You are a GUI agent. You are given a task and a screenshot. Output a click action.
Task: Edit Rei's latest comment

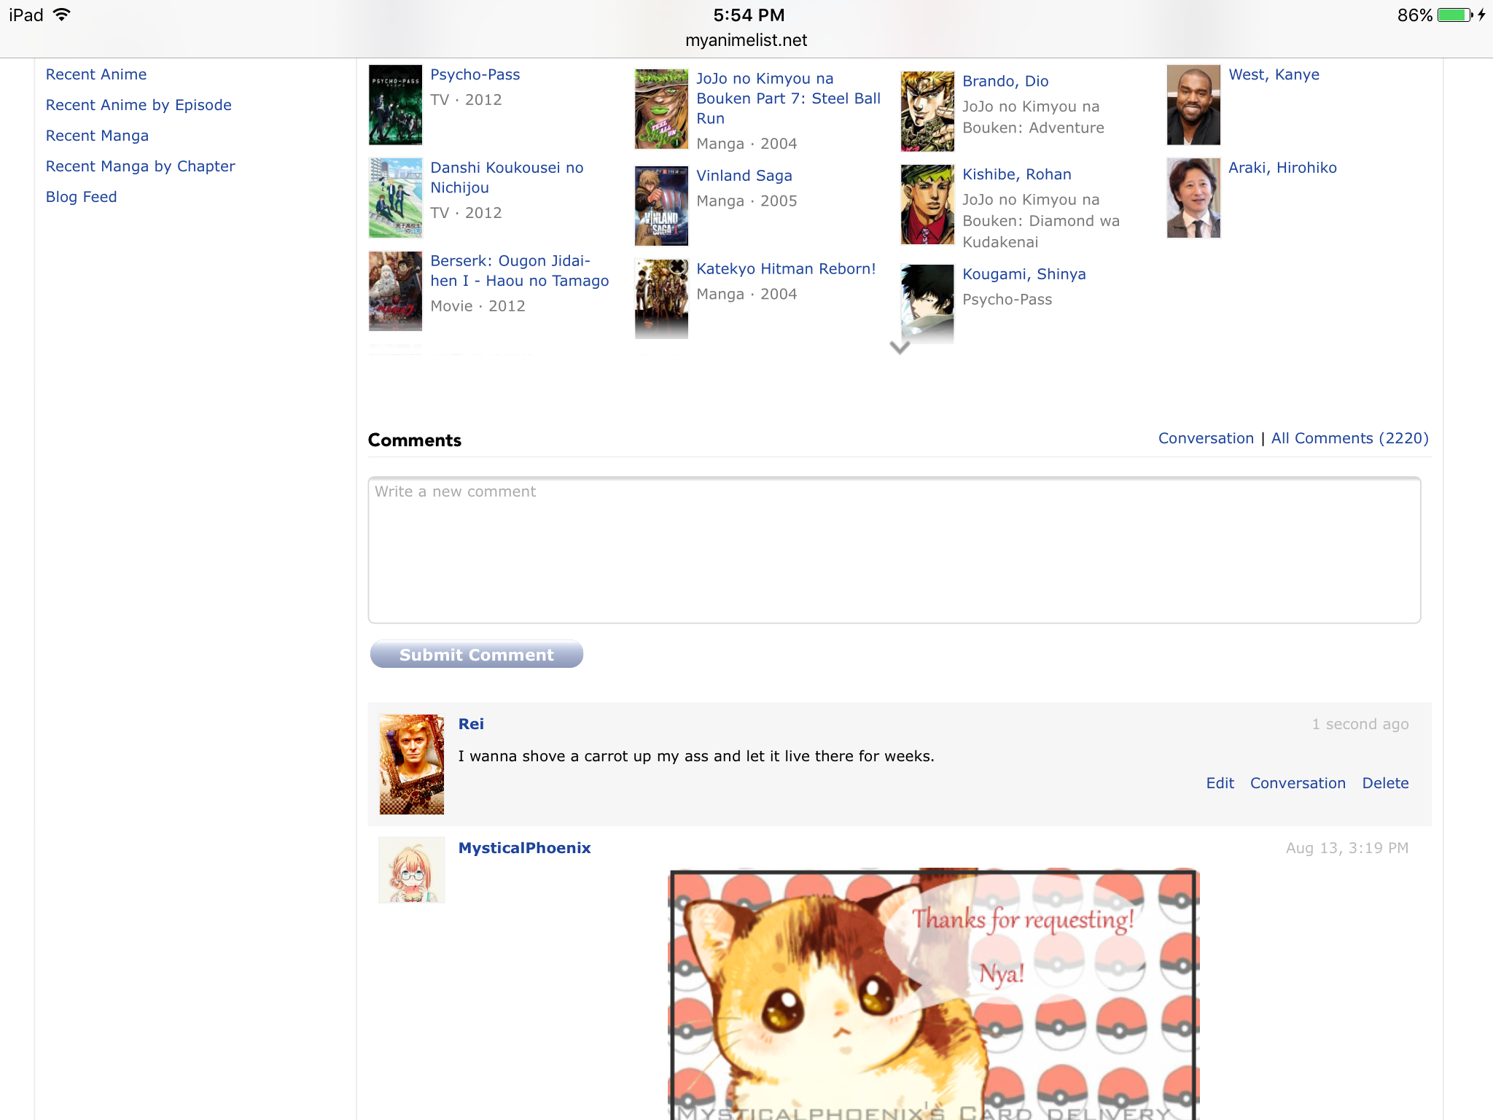point(1220,783)
